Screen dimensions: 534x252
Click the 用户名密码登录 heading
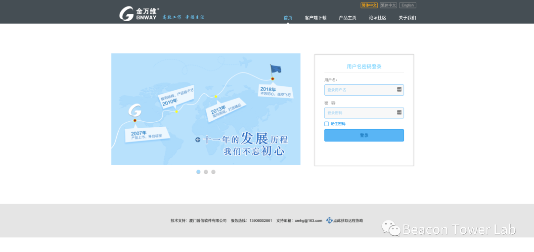364,67
